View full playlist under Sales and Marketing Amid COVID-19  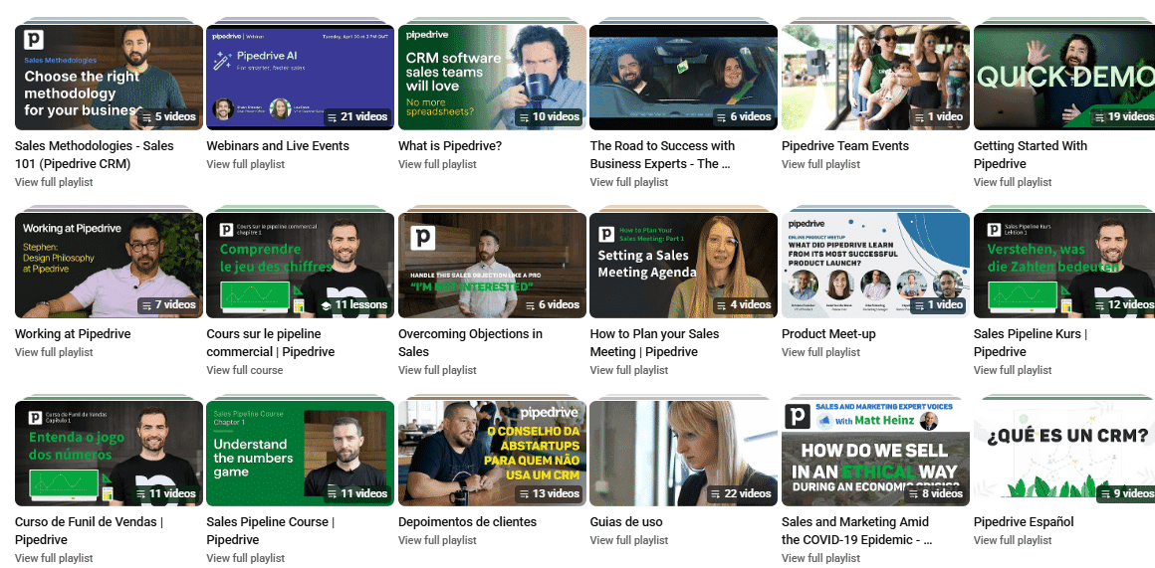(820, 558)
